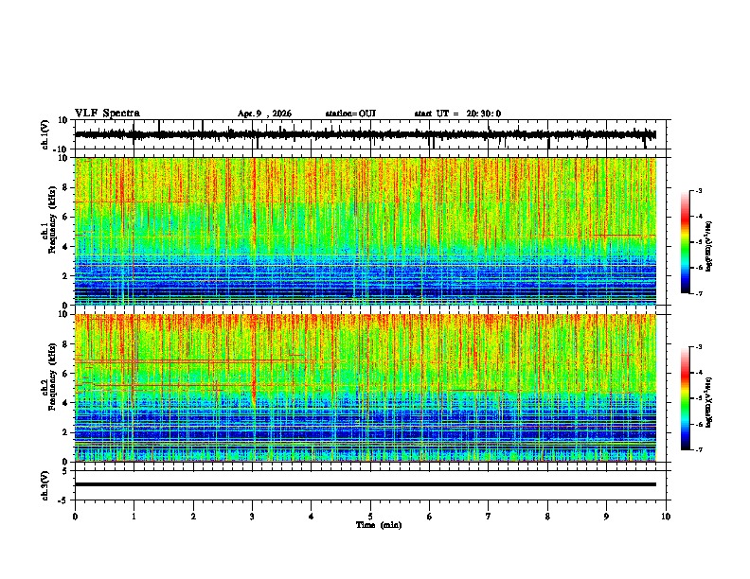750x579 pixels.
Task: Click the ch.1(V) waveform axis label
Action: click(x=45, y=134)
